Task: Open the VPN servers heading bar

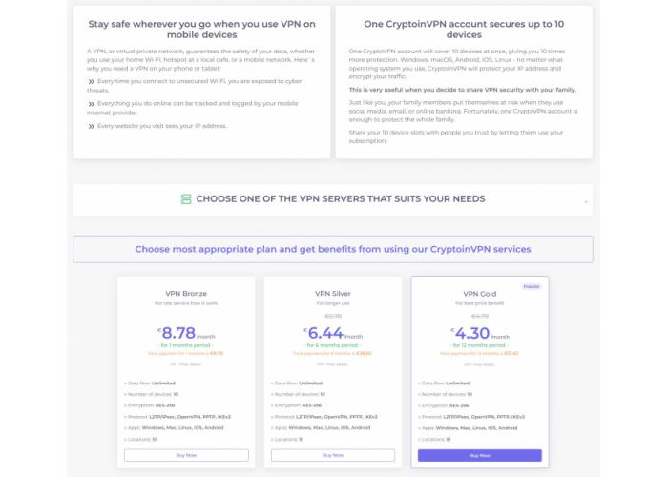Action: pos(333,199)
